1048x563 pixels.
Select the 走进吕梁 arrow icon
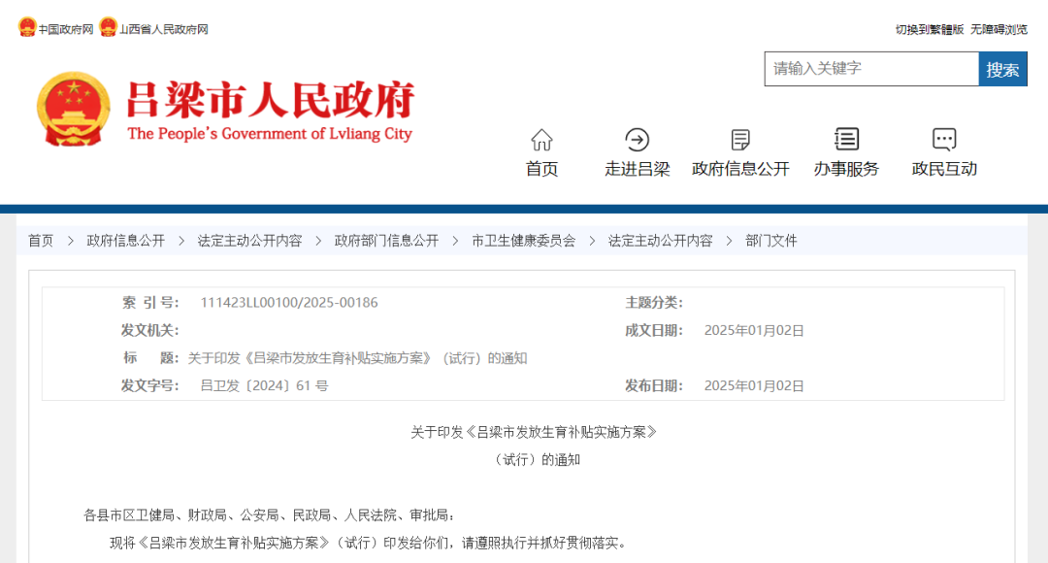coord(637,139)
